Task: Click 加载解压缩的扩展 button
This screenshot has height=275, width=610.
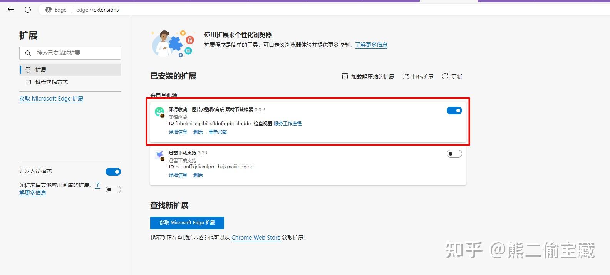Action: pyautogui.click(x=368, y=77)
